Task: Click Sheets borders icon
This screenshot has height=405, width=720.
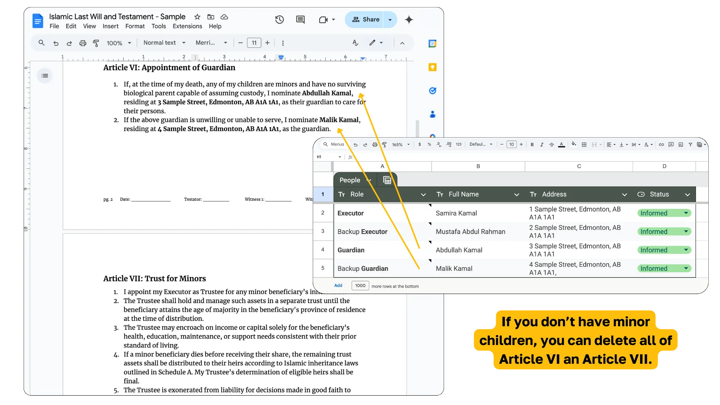Action: pos(584,144)
